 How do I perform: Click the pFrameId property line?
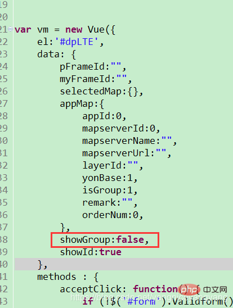coord(93,67)
